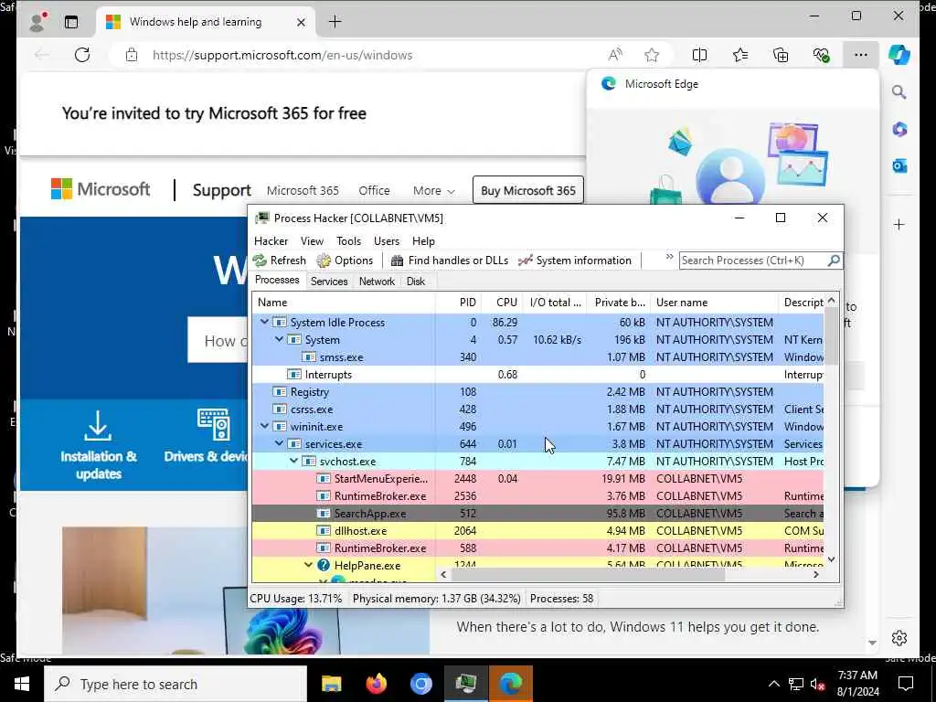This screenshot has width=936, height=702.
Task: Switch to the Services tab
Action: pos(329,282)
